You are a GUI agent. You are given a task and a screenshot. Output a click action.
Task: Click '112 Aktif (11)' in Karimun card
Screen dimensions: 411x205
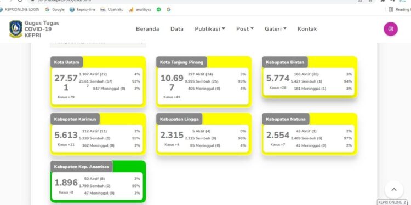[x=94, y=131]
